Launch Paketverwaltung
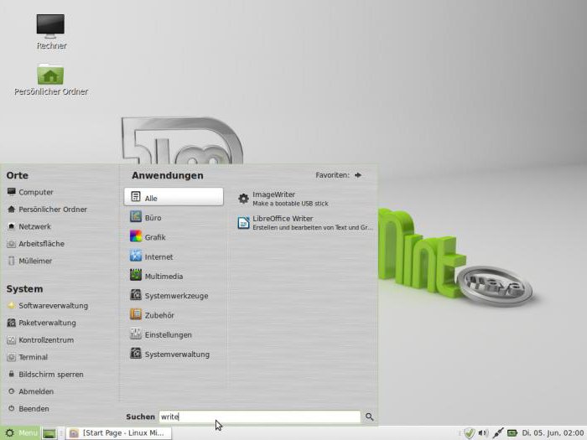The image size is (587, 440). 41,323
